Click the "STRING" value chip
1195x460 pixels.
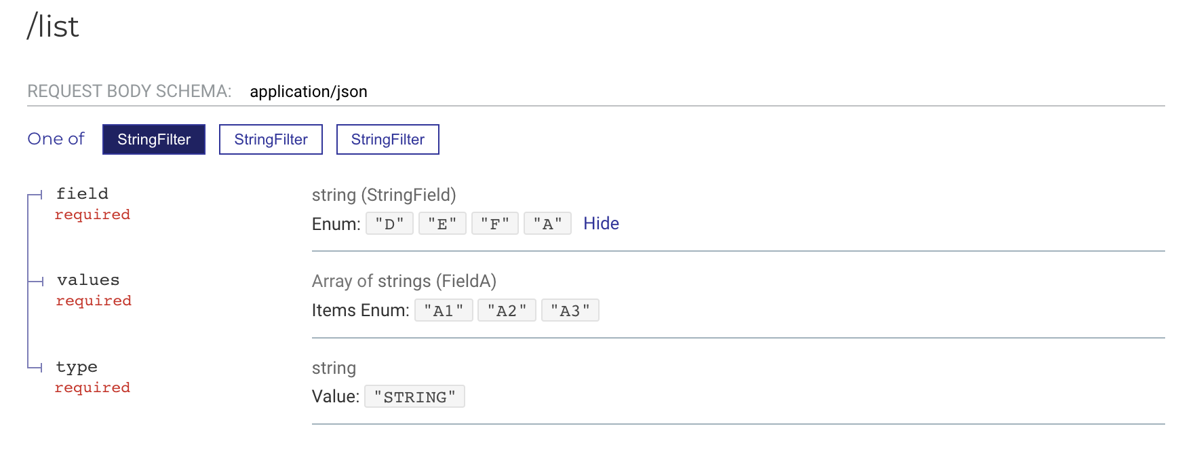pyautogui.click(x=414, y=396)
